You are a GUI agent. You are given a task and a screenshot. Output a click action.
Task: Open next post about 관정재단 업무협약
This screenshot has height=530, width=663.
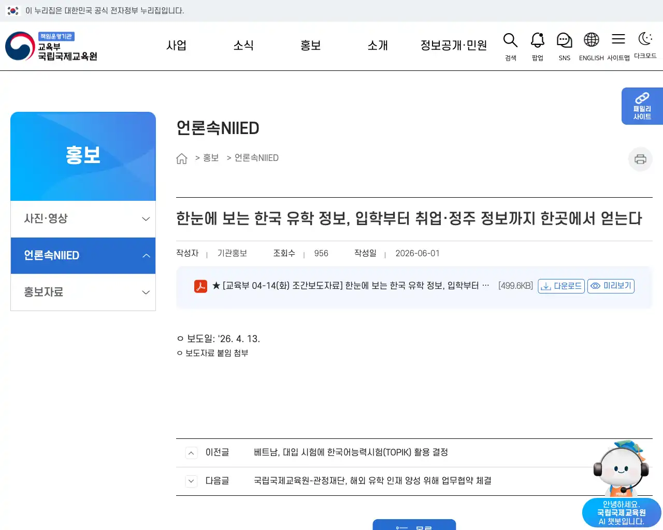[373, 481]
